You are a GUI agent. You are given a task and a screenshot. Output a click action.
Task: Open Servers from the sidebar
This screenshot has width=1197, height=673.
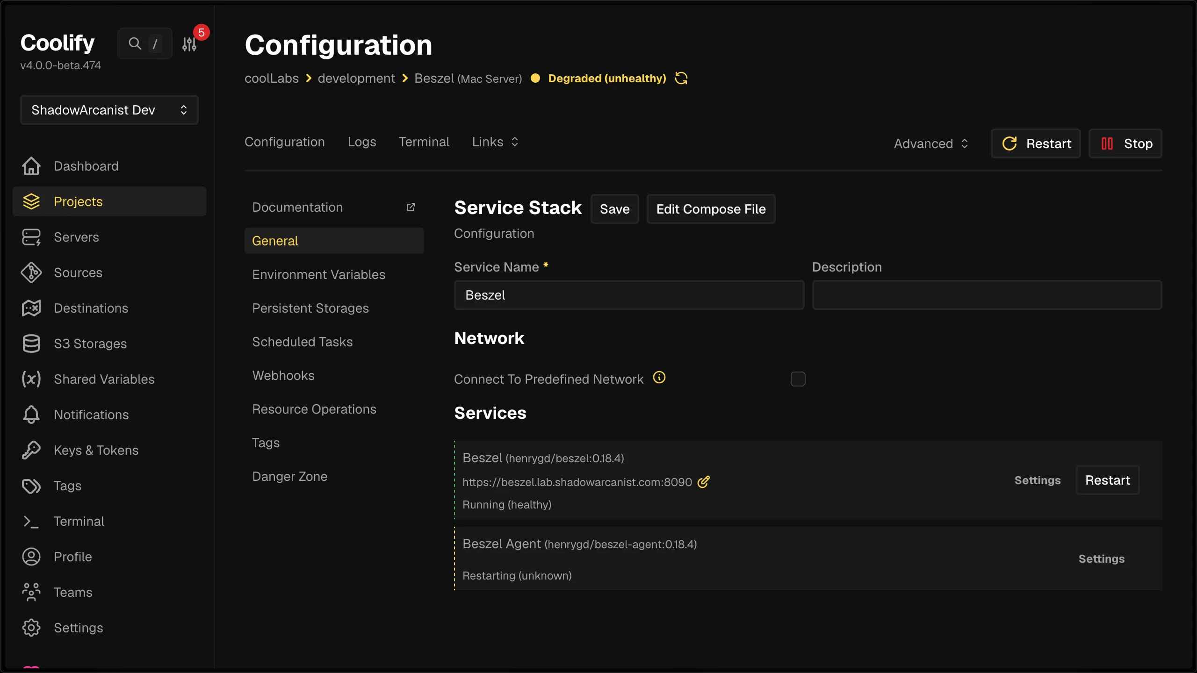coord(76,237)
